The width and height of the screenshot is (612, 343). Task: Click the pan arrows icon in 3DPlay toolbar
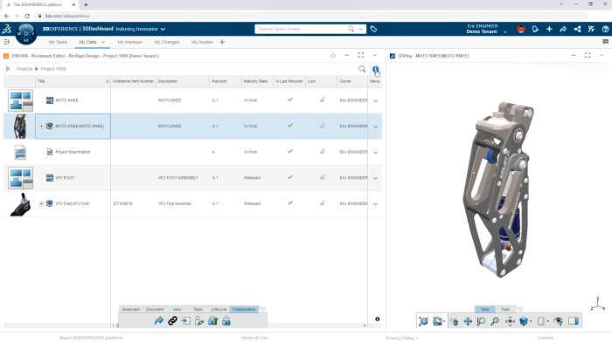point(468,321)
